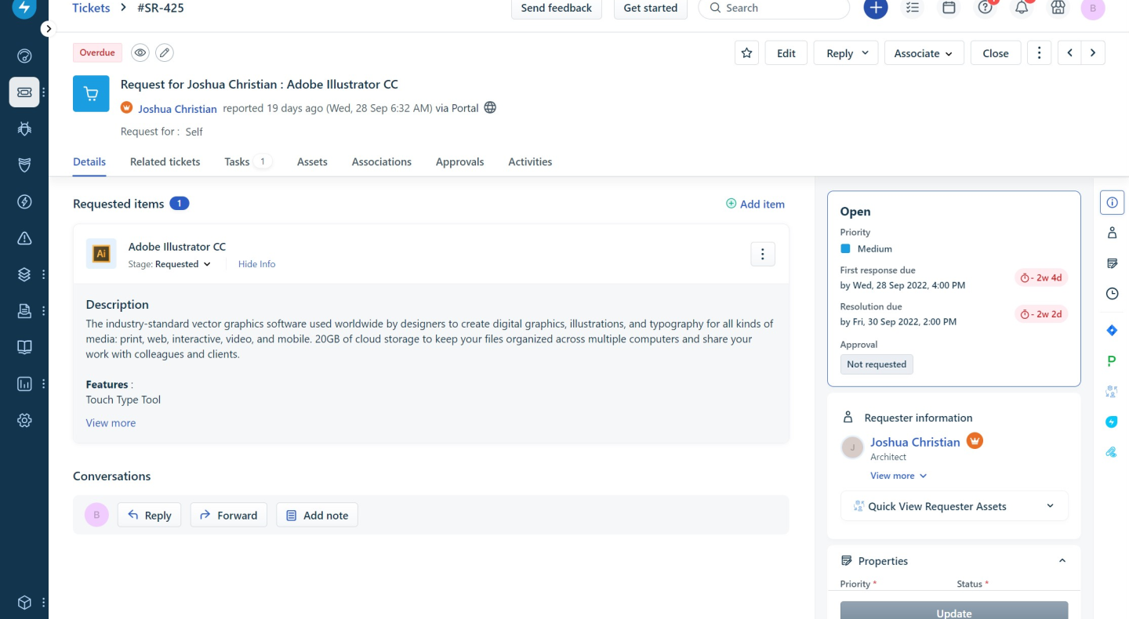Open the calendar icon in top bar

[x=949, y=8]
